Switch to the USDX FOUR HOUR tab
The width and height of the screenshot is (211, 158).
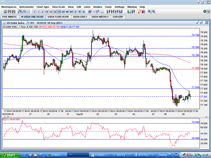[58, 17]
